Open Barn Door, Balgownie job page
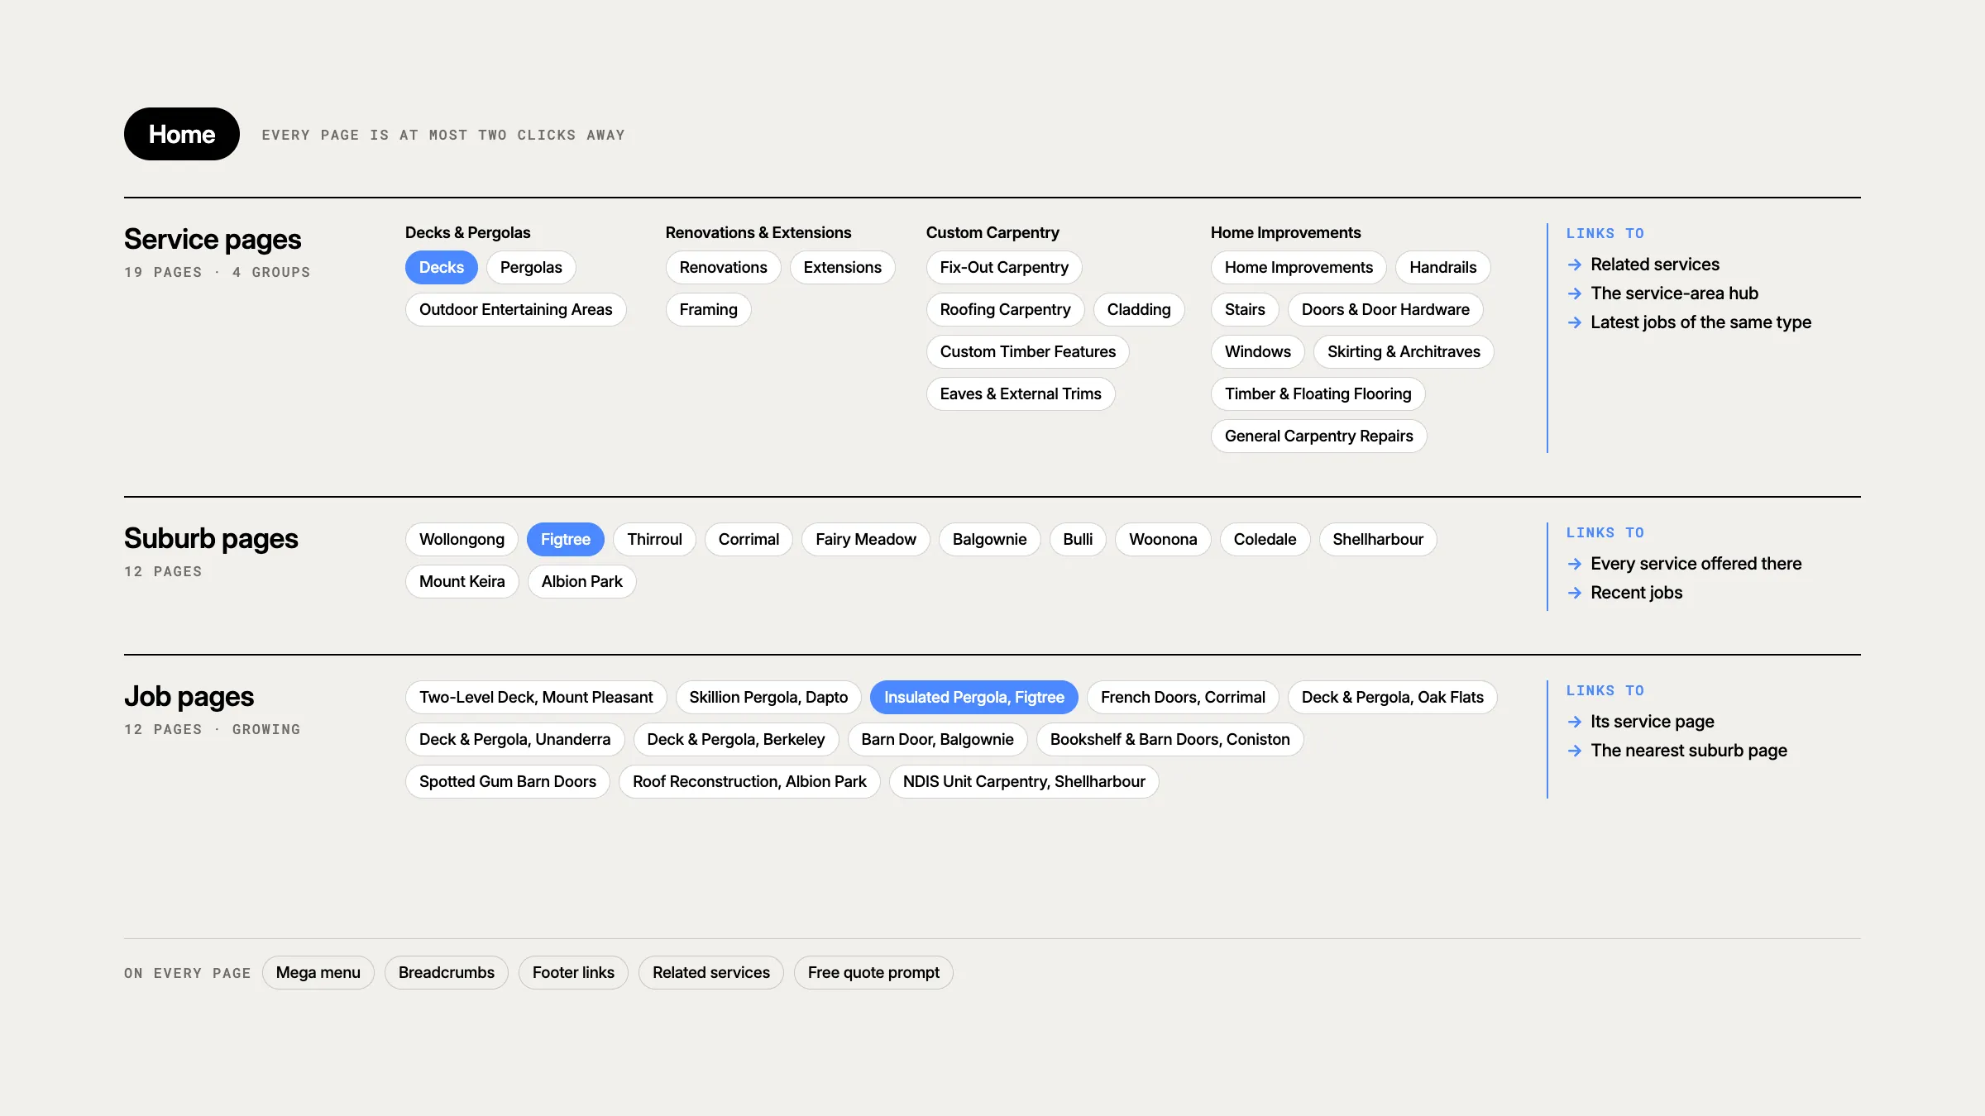 937,739
